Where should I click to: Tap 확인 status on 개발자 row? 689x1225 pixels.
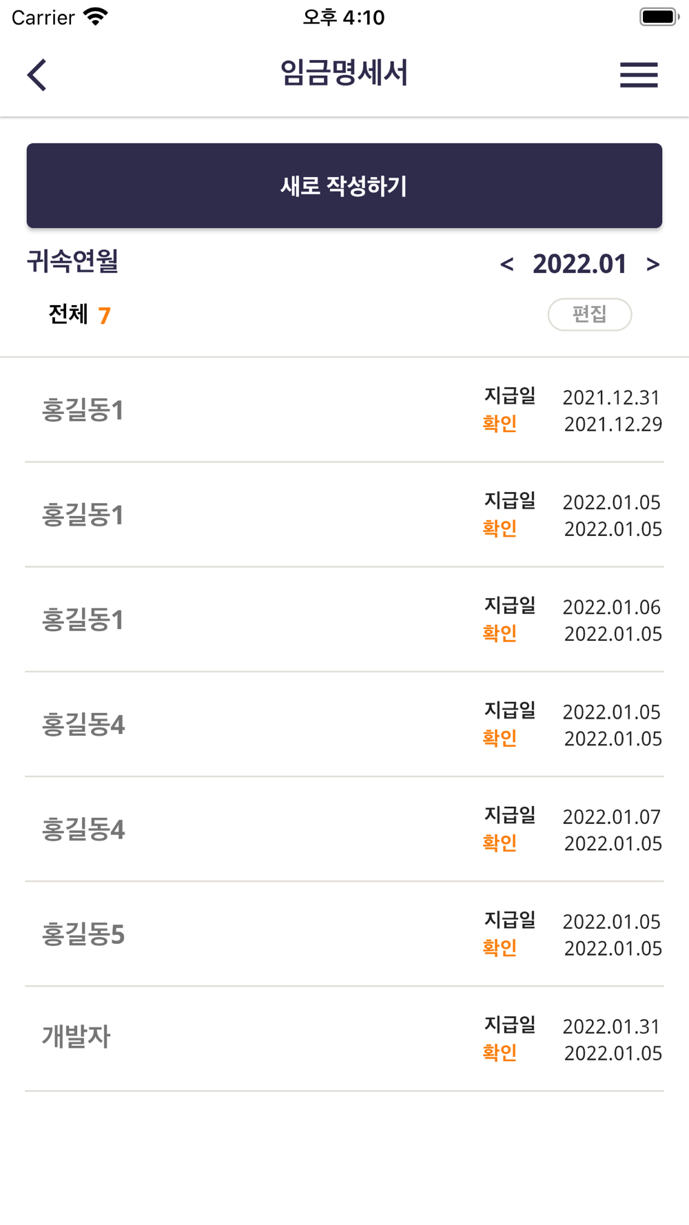coord(500,1053)
